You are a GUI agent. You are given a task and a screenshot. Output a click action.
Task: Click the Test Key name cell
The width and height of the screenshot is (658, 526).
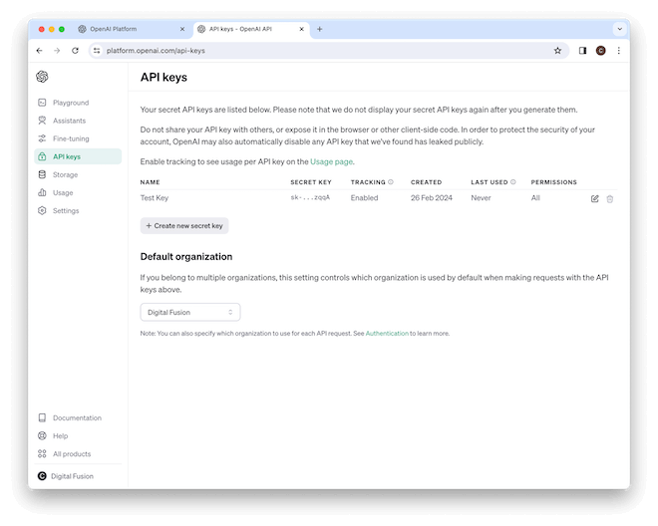154,198
